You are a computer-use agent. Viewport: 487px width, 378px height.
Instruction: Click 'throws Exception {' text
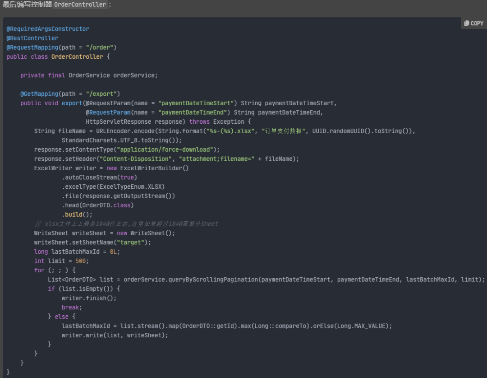pyautogui.click(x=220, y=122)
